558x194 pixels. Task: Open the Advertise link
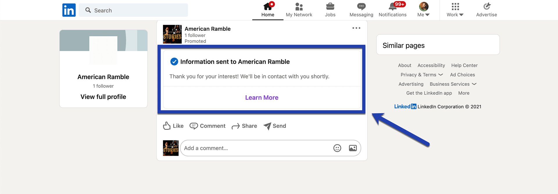pyautogui.click(x=487, y=10)
